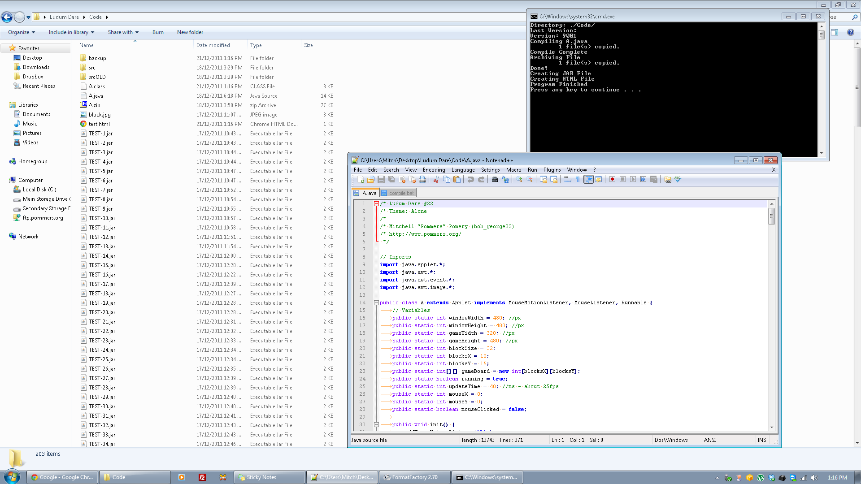Screen dimensions: 861x484
Task: Click the New folder button in Explorer
Action: click(x=190, y=32)
